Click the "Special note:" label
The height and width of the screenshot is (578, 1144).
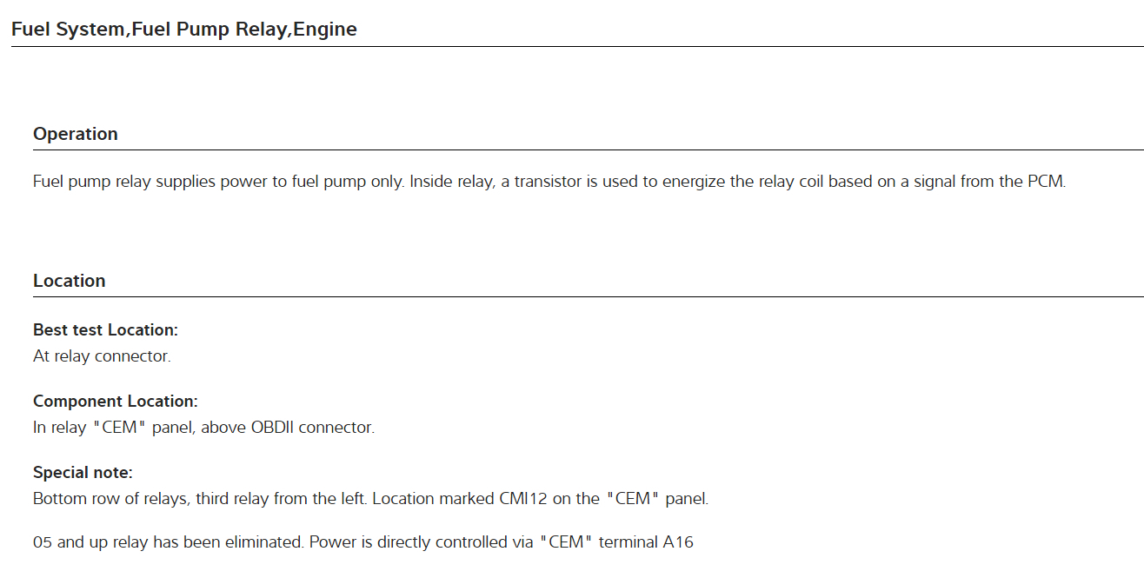tap(83, 473)
